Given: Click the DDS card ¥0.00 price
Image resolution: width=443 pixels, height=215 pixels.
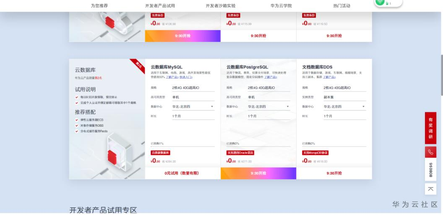Looking at the screenshot, I should pyautogui.click(x=307, y=161).
